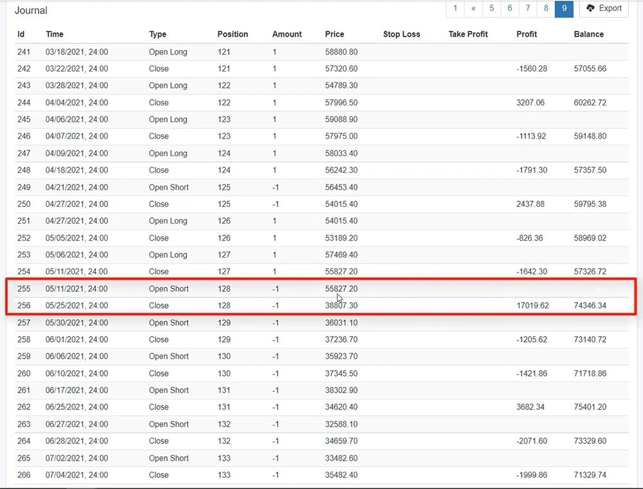
Task: Sort by the Profit column header
Action: (527, 34)
